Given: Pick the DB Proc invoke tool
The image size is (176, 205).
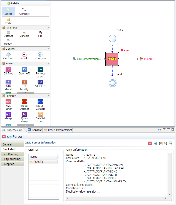Looking at the screenshot, I should (8, 69).
